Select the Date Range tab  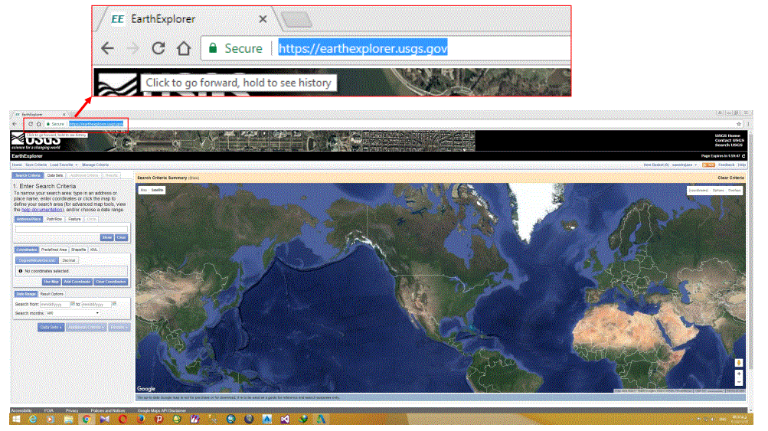pos(26,294)
